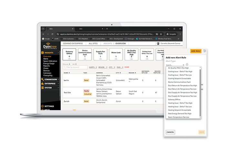Select Gateway Offline option in list
The width and height of the screenshot is (242, 161).
tap(174, 99)
